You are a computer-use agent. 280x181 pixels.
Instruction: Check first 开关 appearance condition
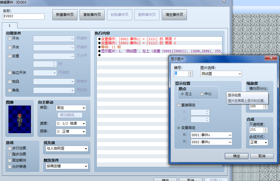pos(10,38)
